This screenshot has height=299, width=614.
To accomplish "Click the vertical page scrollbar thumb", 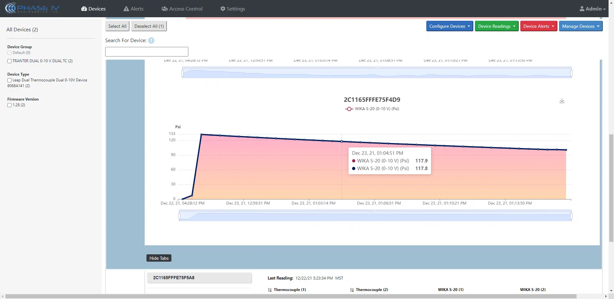I will click(611, 188).
